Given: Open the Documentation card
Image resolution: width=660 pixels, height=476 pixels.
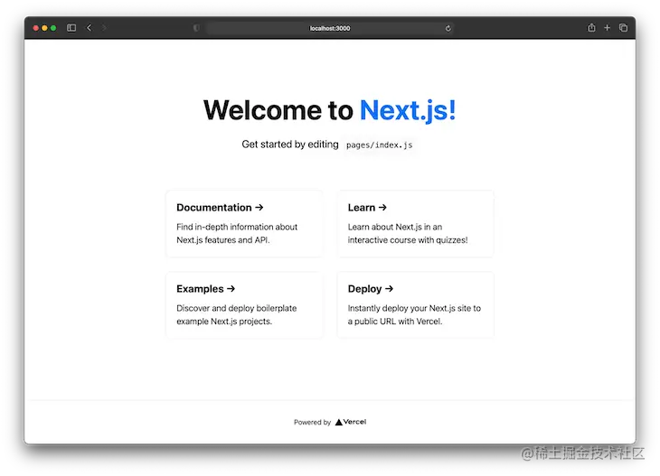Looking at the screenshot, I should pyautogui.click(x=244, y=224).
